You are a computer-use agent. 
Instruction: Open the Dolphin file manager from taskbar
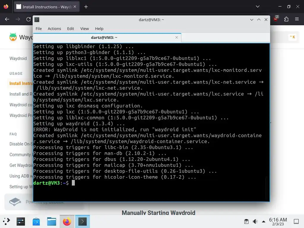pos(52,221)
